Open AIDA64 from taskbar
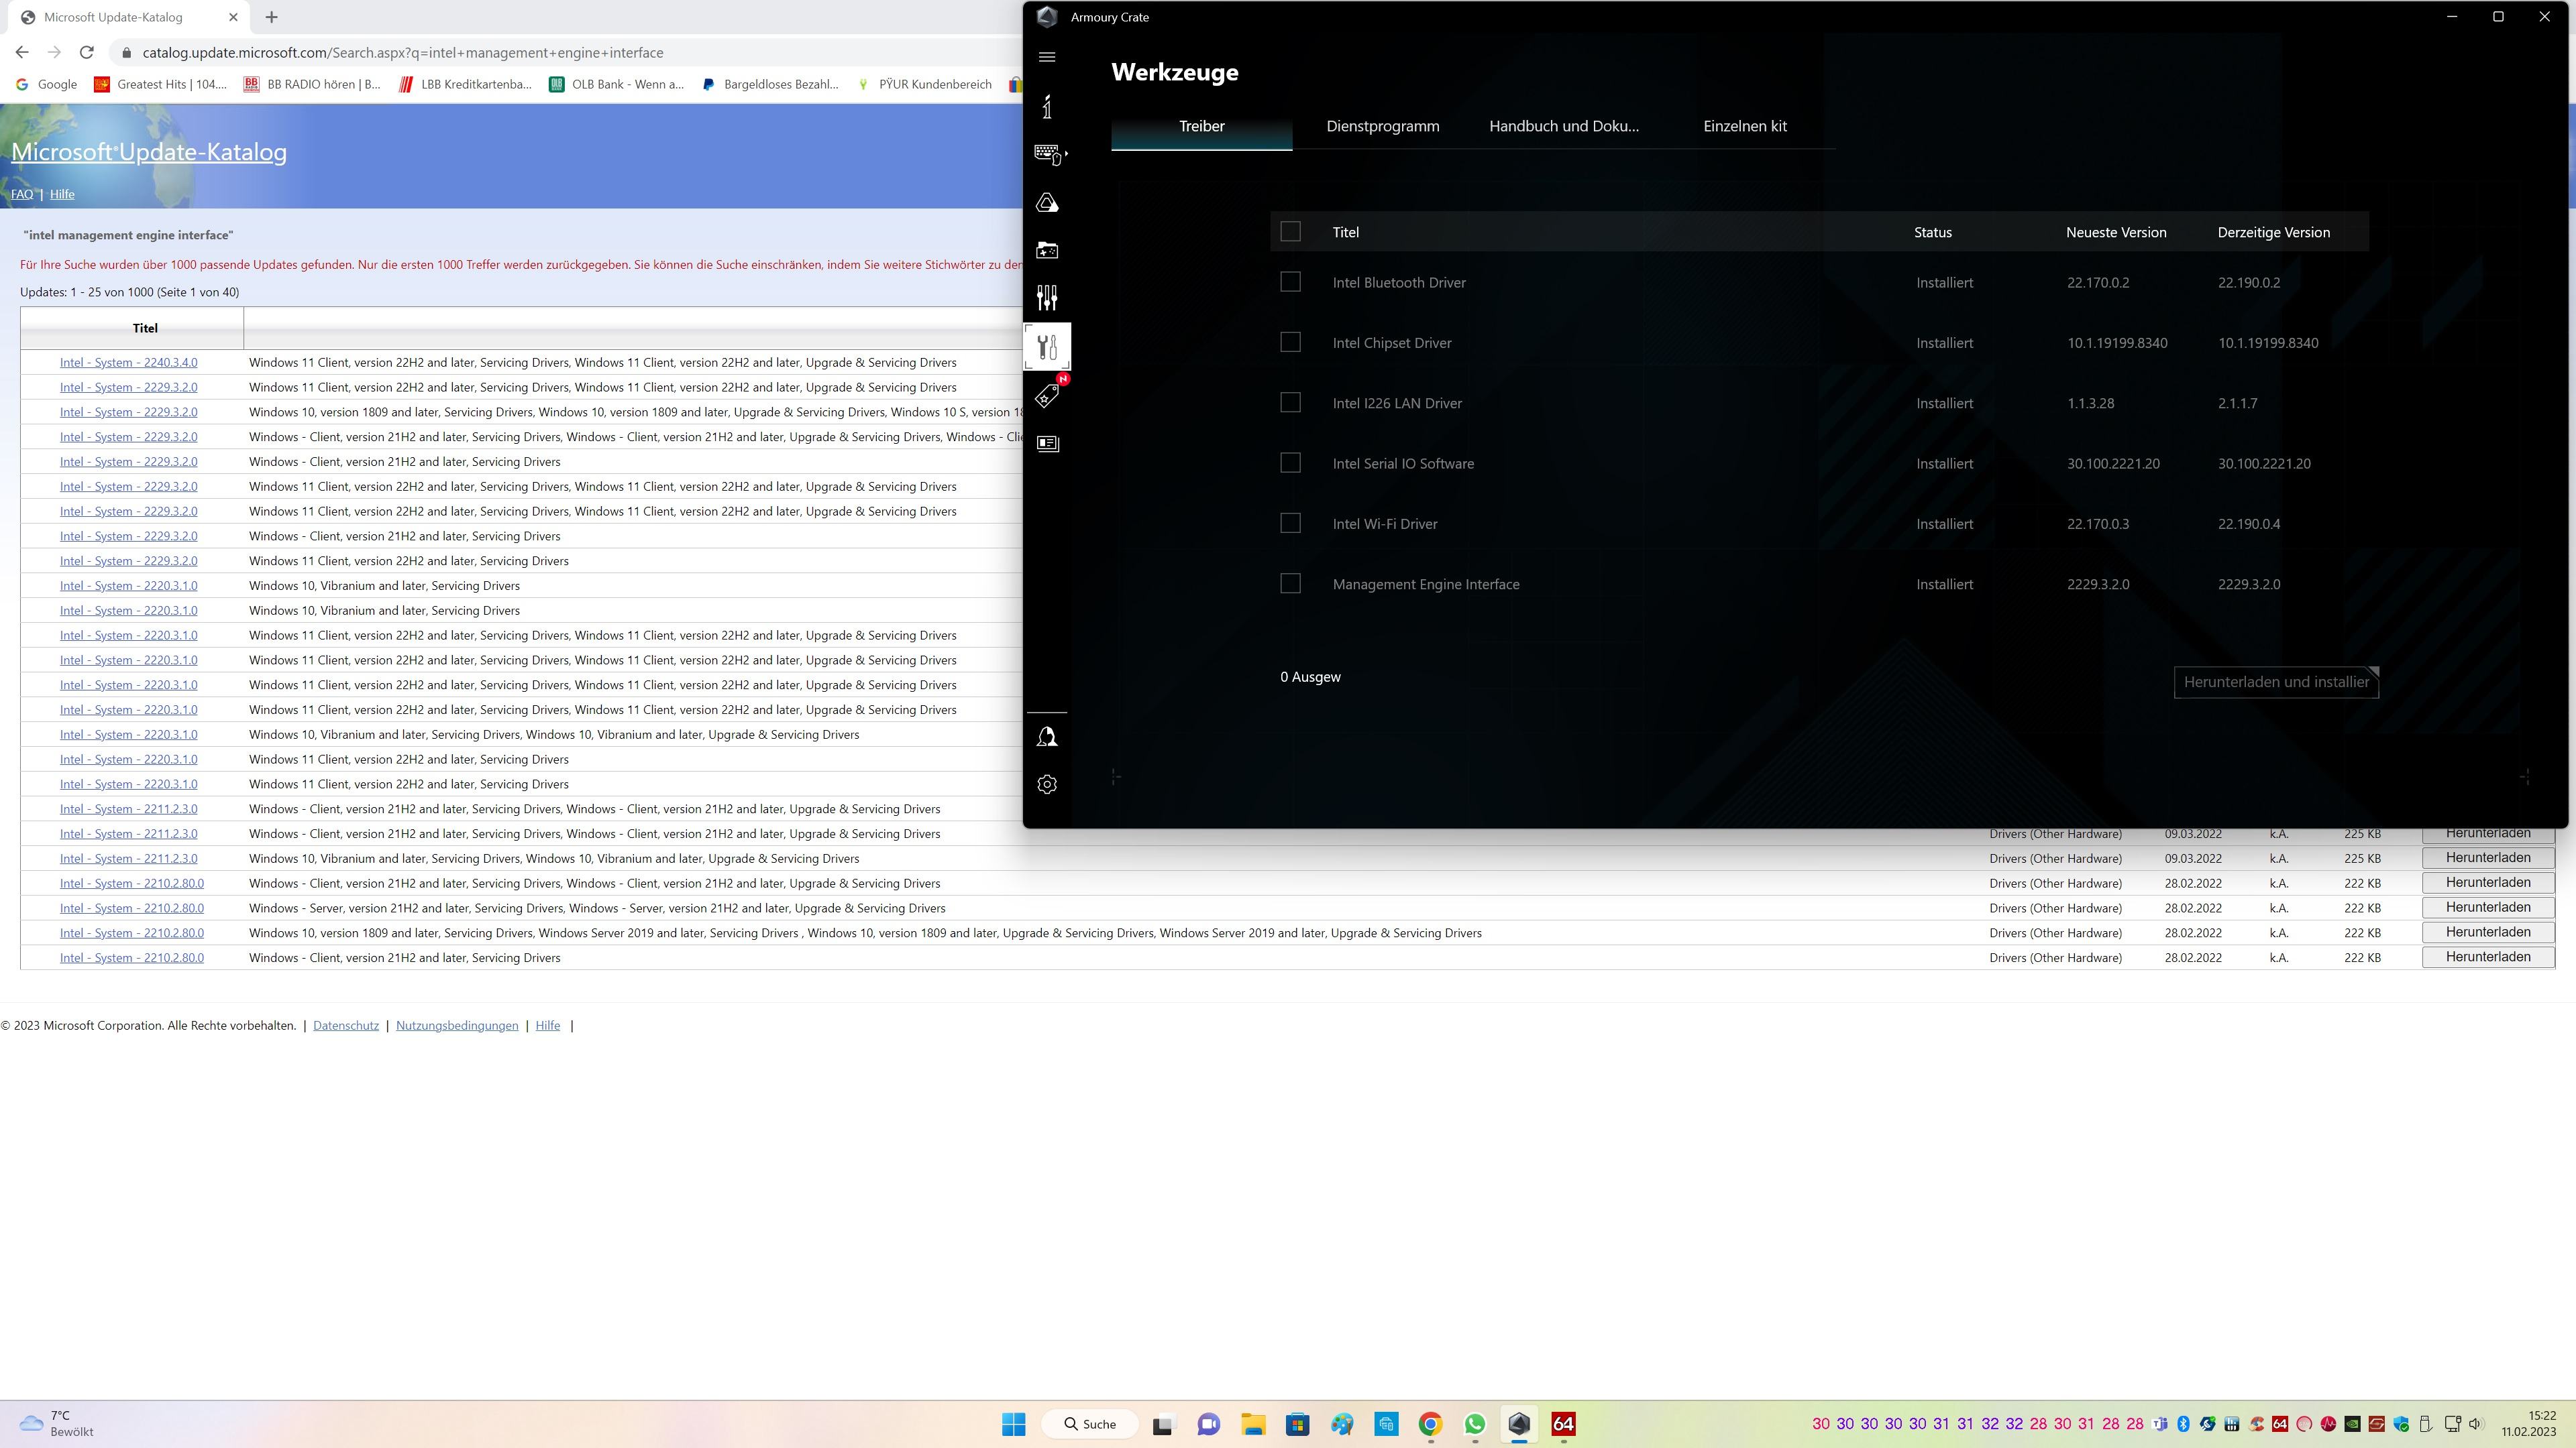Screen dimensions: 2576x1448 pos(1564,1424)
